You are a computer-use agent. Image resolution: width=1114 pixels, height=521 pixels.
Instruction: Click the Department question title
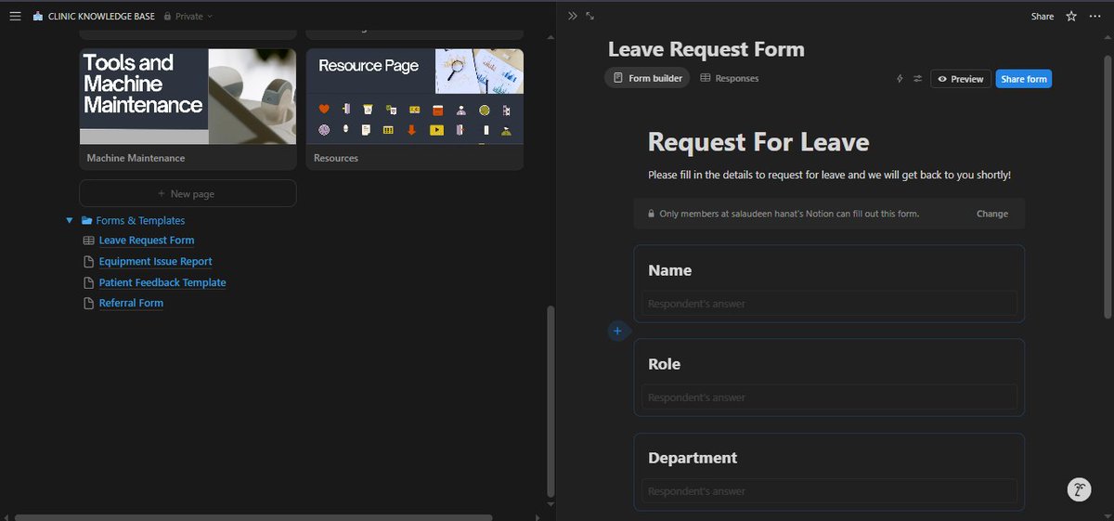(x=693, y=458)
